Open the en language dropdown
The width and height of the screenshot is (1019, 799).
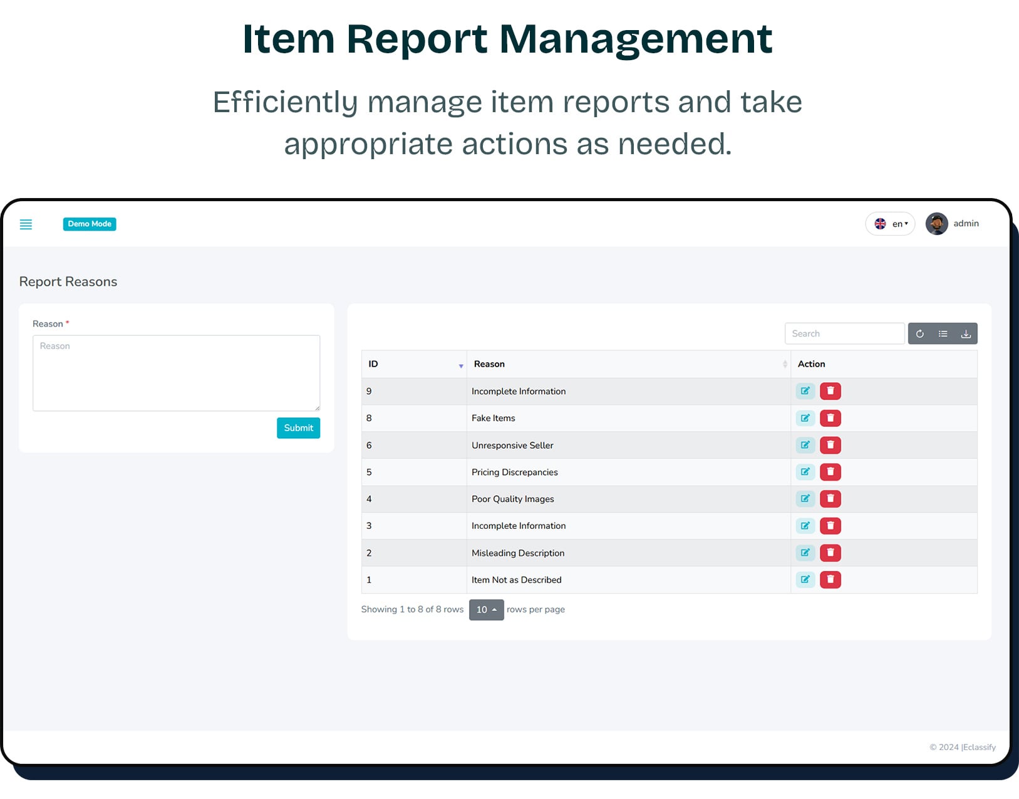coord(890,224)
